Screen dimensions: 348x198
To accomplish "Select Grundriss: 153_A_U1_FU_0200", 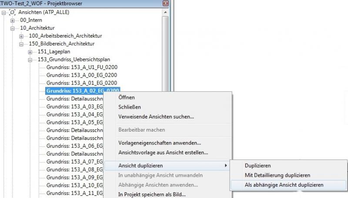I will pyautogui.click(x=82, y=67).
